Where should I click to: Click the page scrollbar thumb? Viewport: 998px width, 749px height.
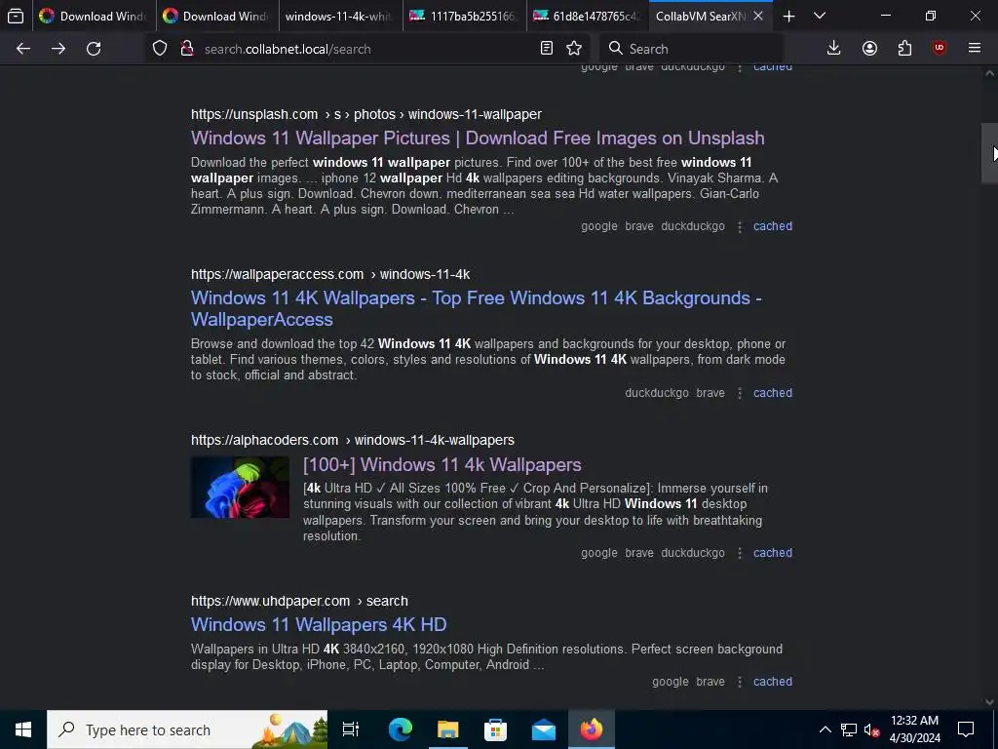989,153
